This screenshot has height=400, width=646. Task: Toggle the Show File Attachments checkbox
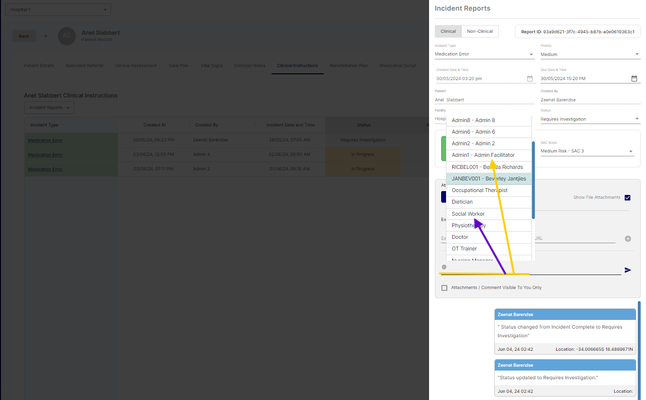coord(627,197)
